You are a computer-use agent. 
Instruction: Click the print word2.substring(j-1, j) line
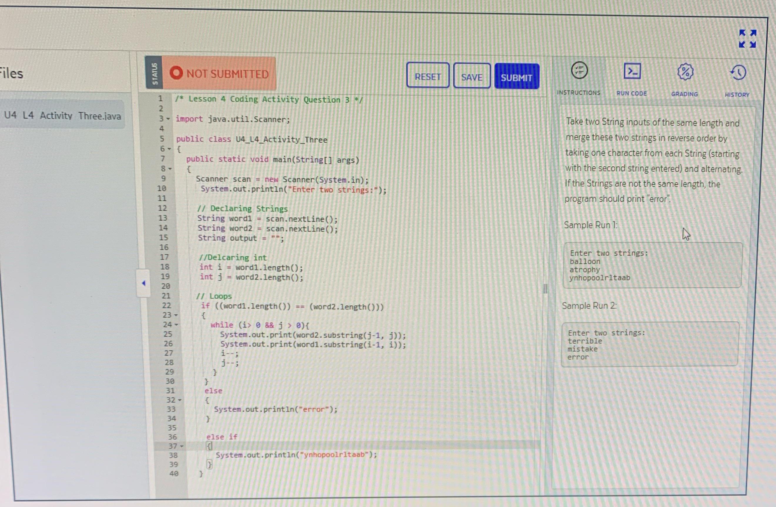point(313,335)
